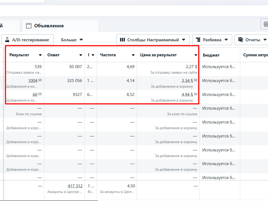Click cost per result 4,94 $
The height and width of the screenshot is (201, 268).
click(x=187, y=95)
